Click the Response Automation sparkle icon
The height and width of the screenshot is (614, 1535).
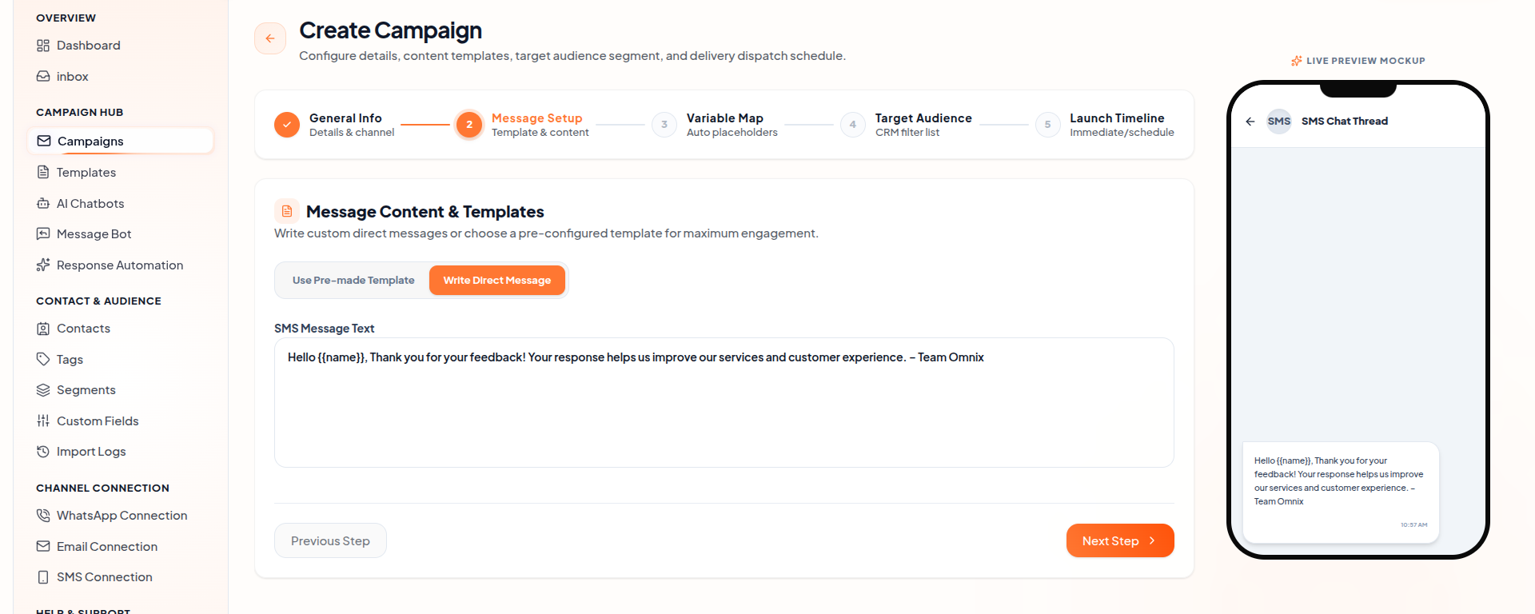(x=43, y=265)
